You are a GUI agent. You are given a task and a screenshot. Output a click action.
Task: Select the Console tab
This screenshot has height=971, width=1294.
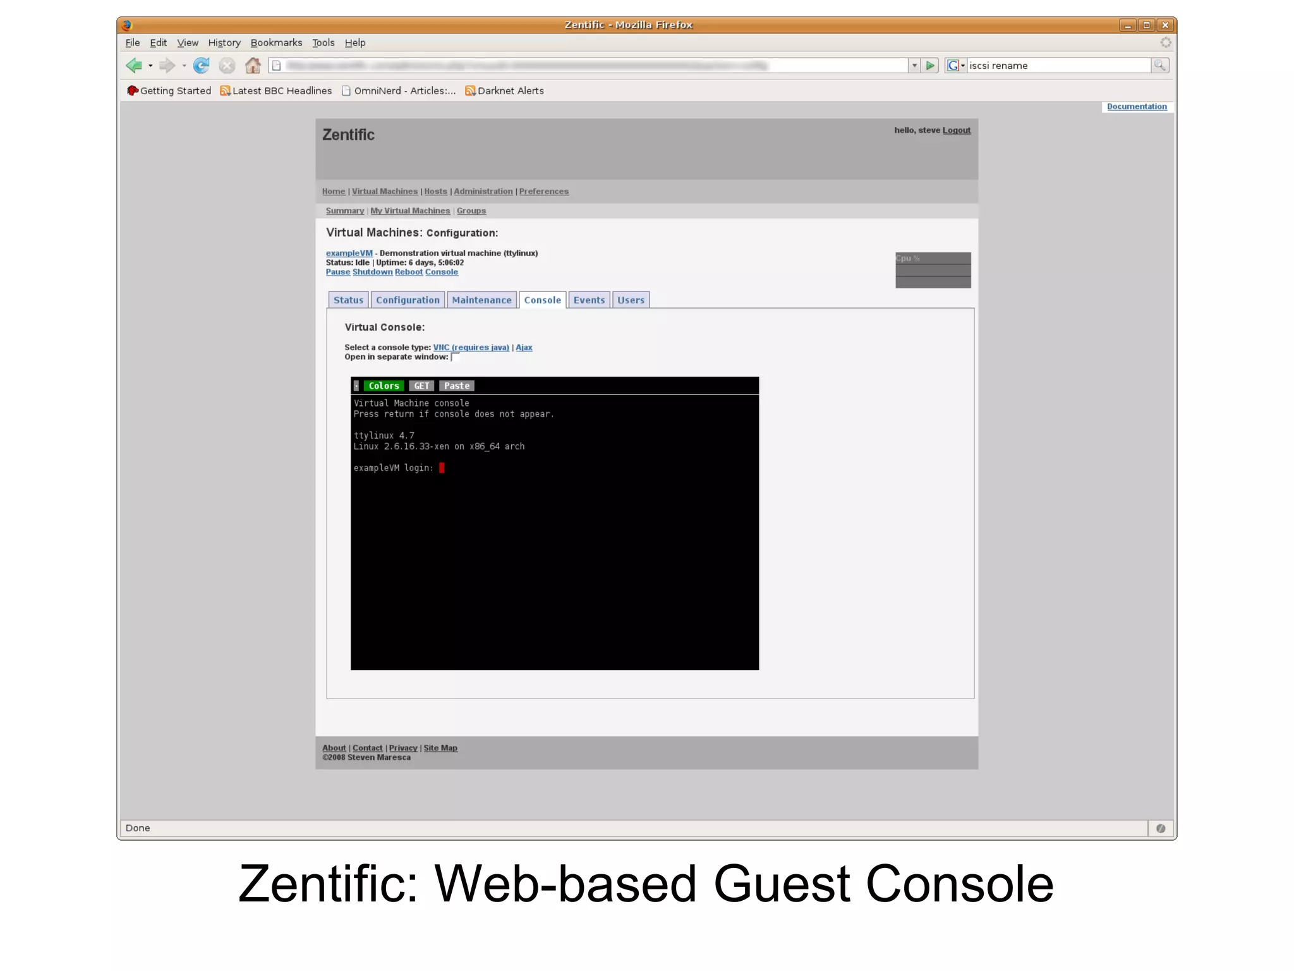pyautogui.click(x=543, y=300)
